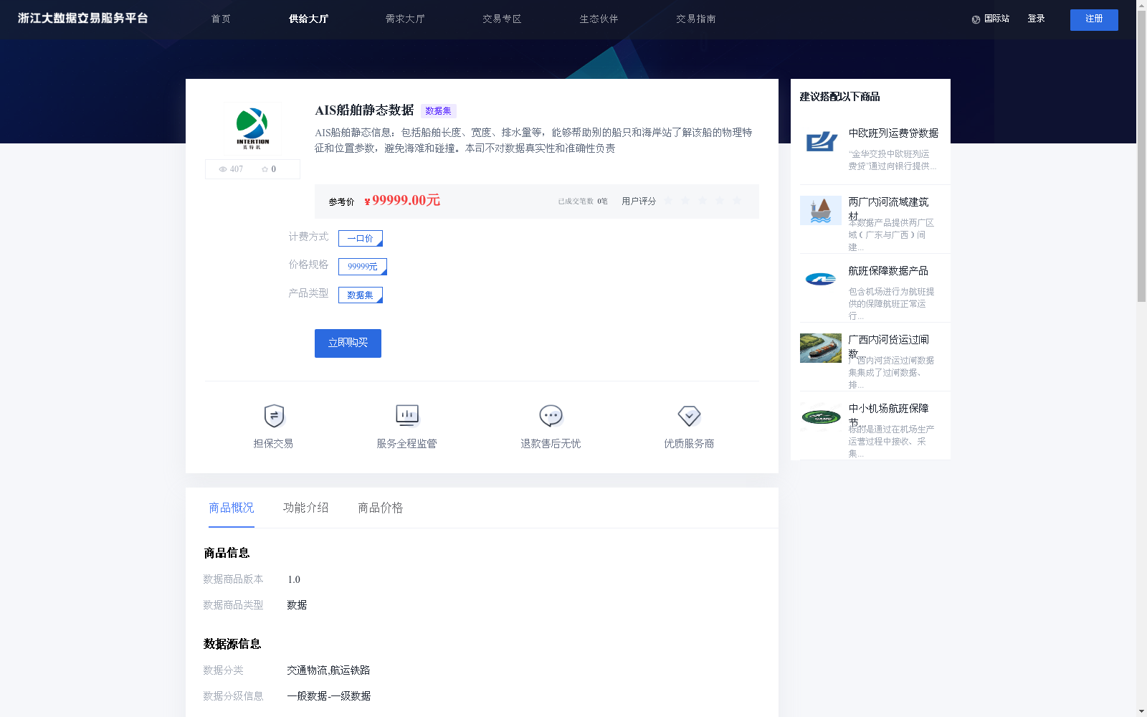Click the guaranteed transaction shield icon
This screenshot has width=1147, height=717.
coord(274,416)
